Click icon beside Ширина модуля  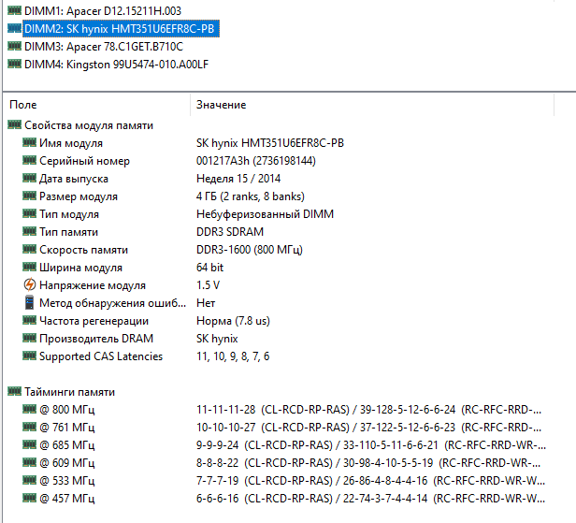pos(29,267)
